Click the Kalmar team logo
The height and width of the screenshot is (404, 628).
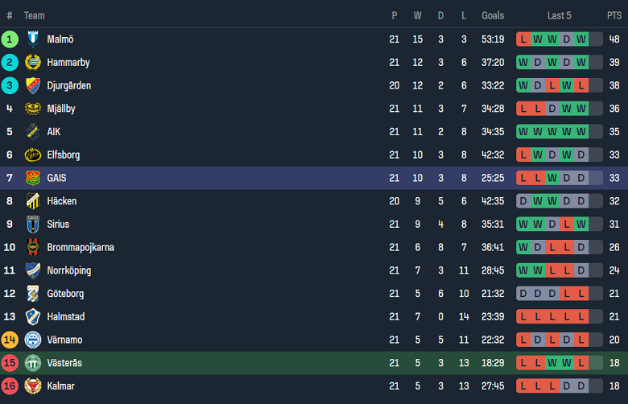click(33, 386)
